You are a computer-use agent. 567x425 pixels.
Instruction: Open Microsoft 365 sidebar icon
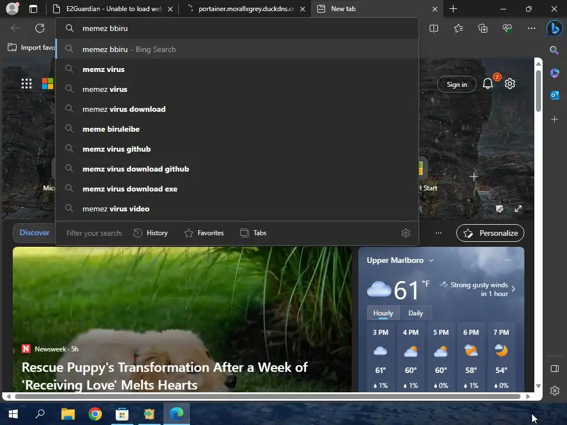coord(554,74)
